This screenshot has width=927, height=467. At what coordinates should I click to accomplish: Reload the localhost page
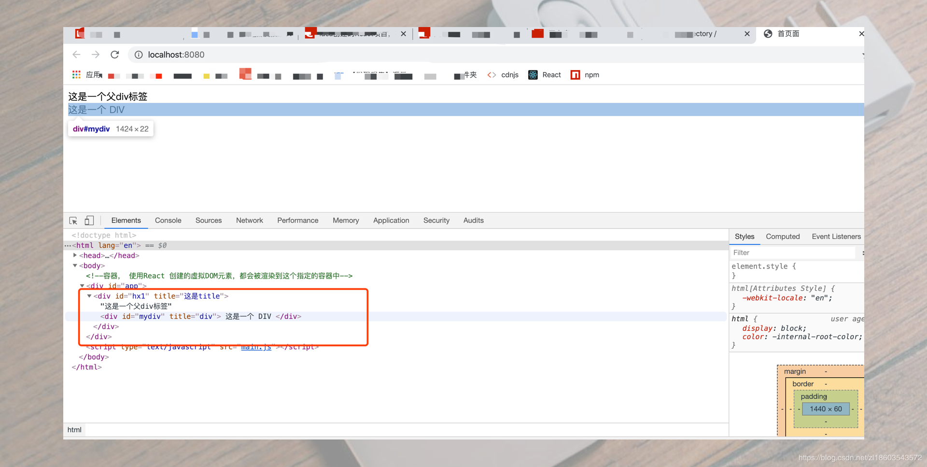click(115, 55)
